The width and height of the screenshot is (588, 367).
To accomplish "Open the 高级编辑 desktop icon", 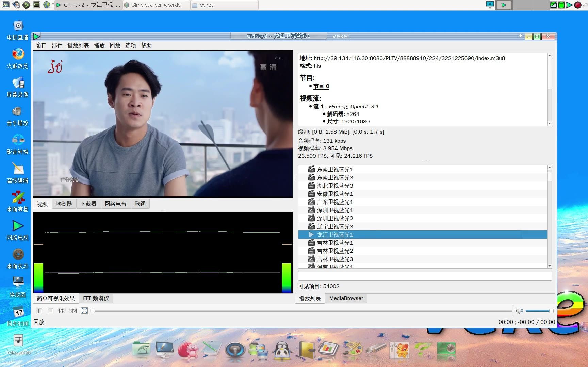I will pyautogui.click(x=18, y=173).
